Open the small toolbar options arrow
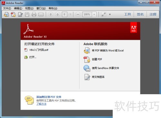Screen dimensions: 161x118 [110, 14]
